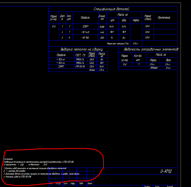
Task: Click the 'общ.' mass subheader
Action: (124, 20)
